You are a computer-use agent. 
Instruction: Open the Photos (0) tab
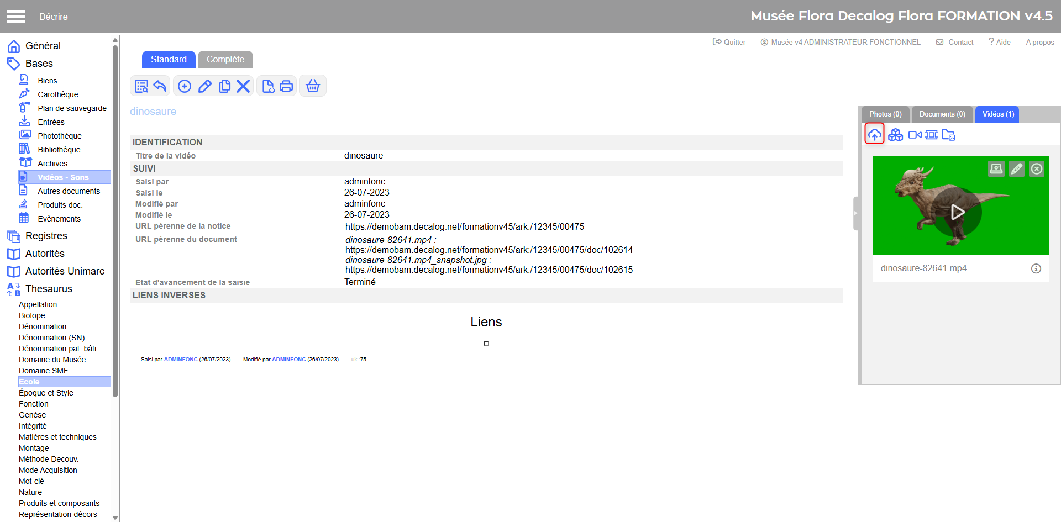point(885,114)
